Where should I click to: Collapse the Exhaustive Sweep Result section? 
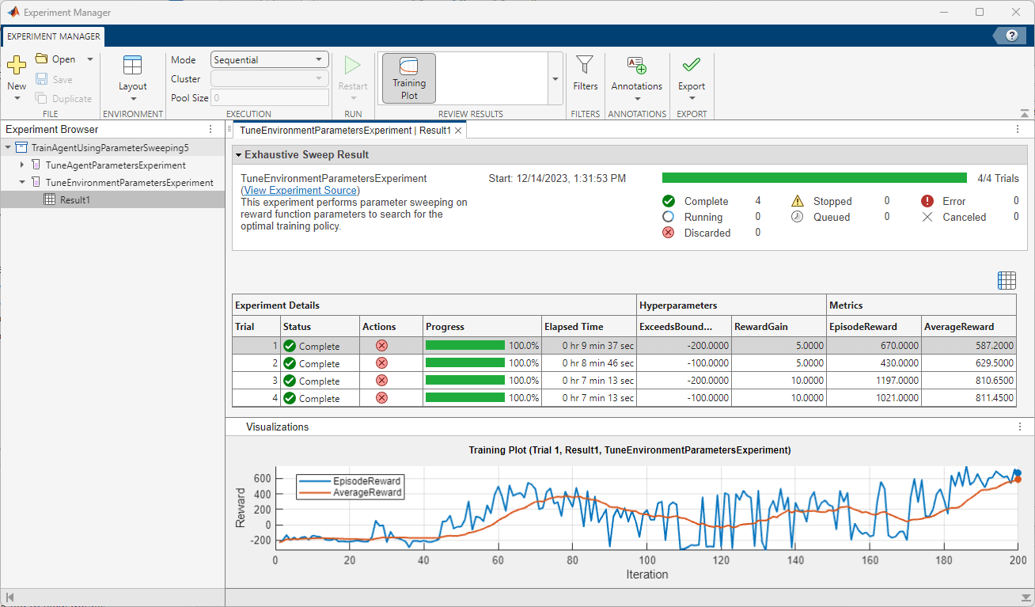(x=238, y=155)
